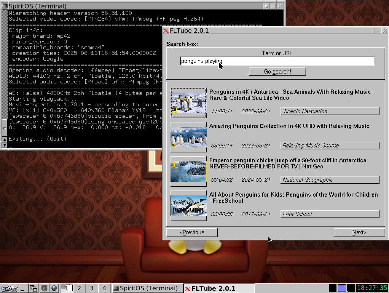Open Scenic Relaxation channel button
This screenshot has height=293, width=389.
(330, 111)
